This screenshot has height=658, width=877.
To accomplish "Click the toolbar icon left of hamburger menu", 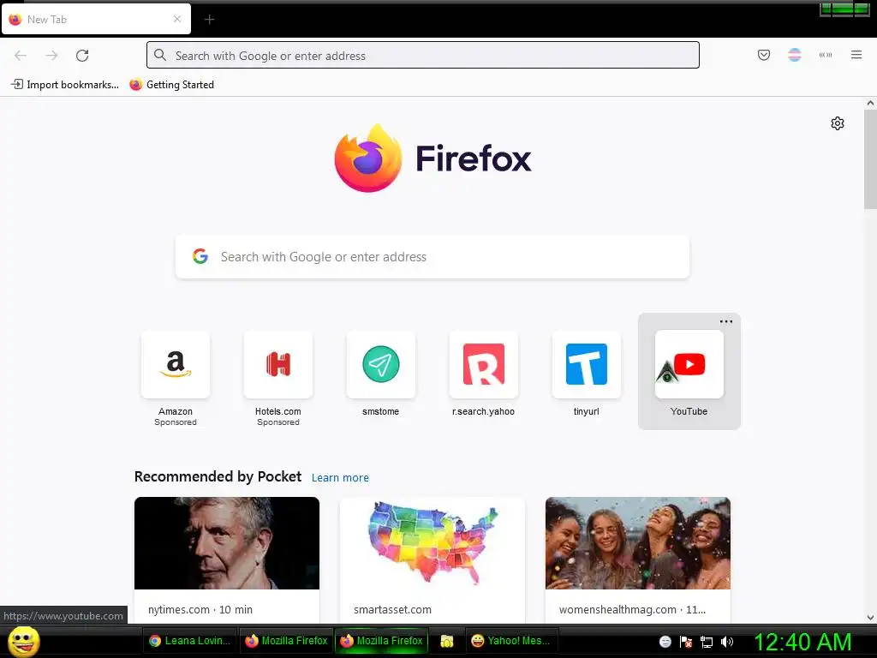I will click(826, 55).
